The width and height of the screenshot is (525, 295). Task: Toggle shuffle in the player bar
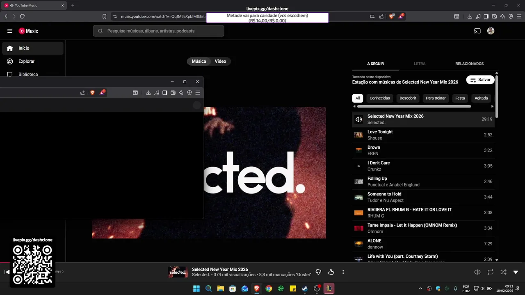[x=503, y=272]
